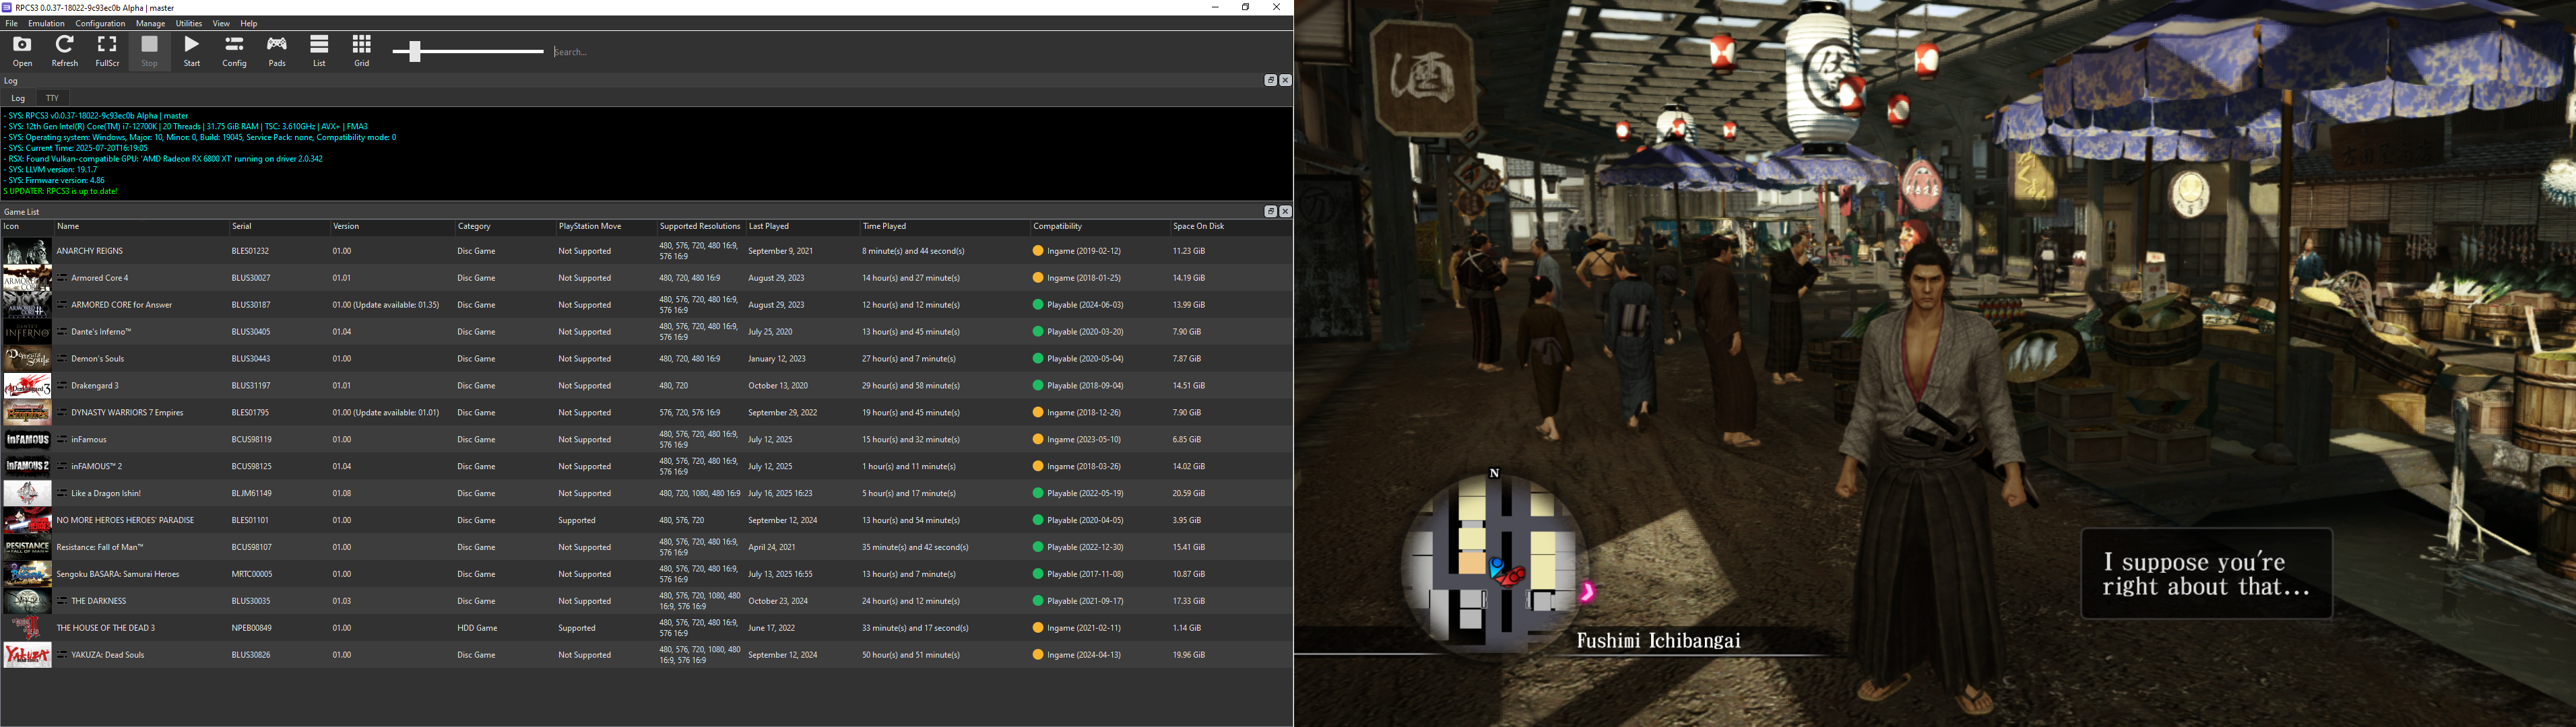Open the Help menu
The height and width of the screenshot is (727, 2576).
point(249,23)
